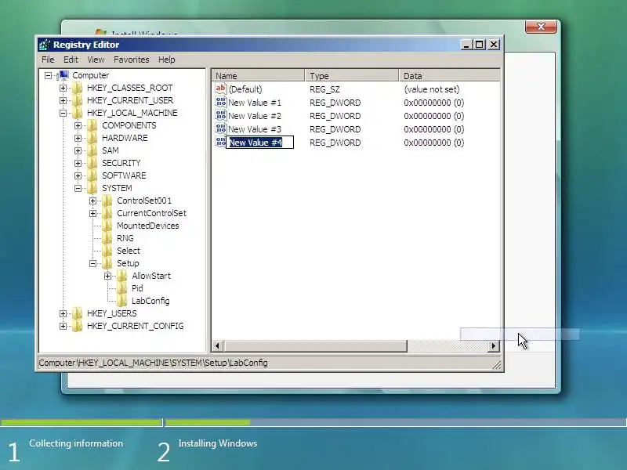Click the Registry Editor resize grip
Screen dimensions: 627x470
[497, 364]
